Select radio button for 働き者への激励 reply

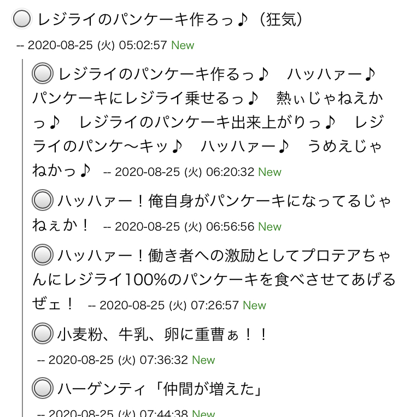[43, 254]
